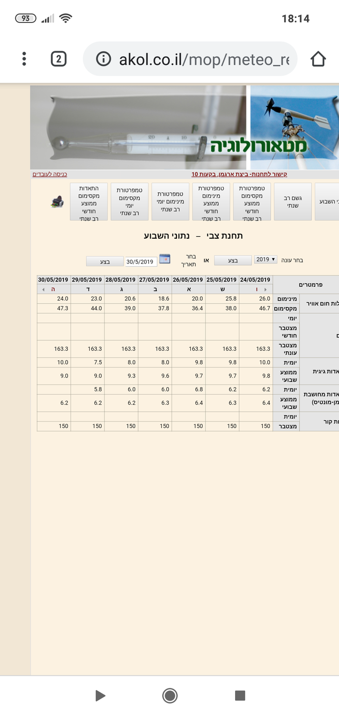Expand the 2019 season dropdown
The width and height of the screenshot is (339, 716).
(x=266, y=260)
